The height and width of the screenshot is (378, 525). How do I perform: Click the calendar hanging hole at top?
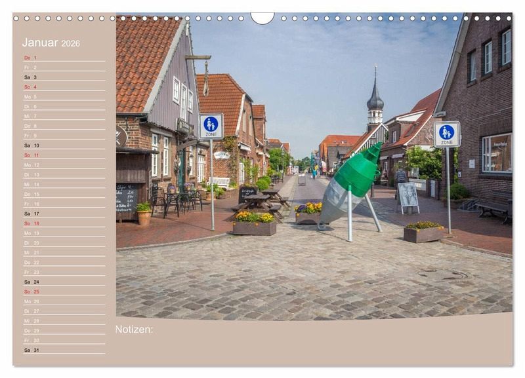pos(262,18)
